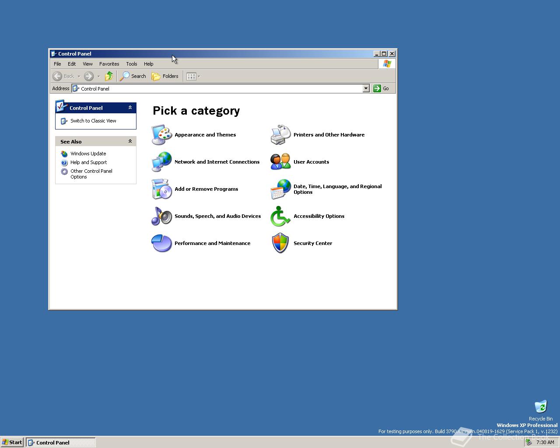Screen dimensions: 560x448
Task: Click Other Control Panel Options link text
Action: point(91,174)
